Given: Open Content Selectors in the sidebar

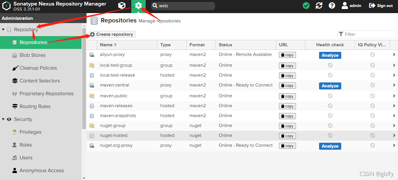Looking at the screenshot, I should (x=41, y=81).
